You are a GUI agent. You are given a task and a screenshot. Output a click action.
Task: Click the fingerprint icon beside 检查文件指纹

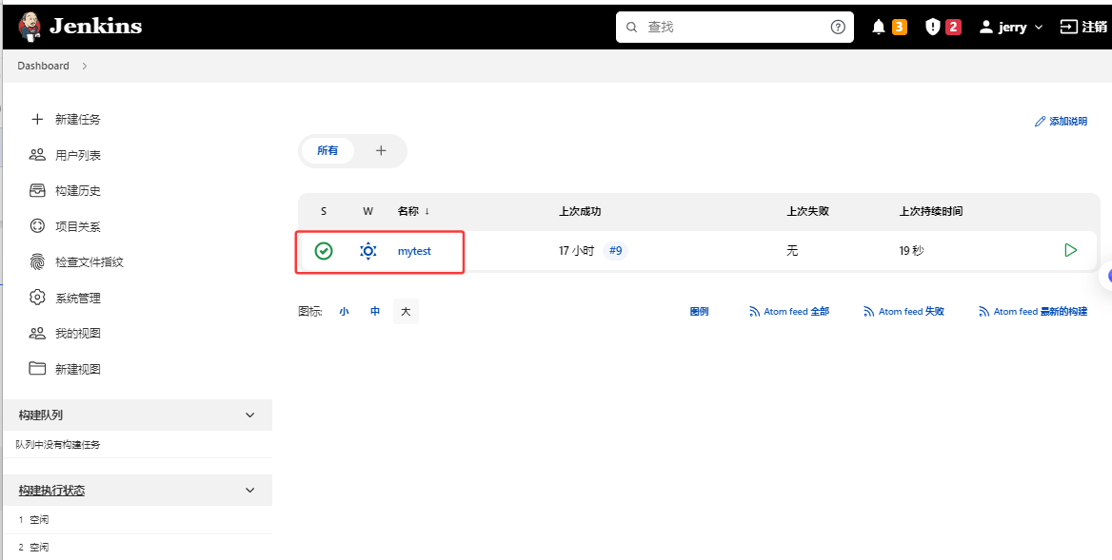point(37,261)
